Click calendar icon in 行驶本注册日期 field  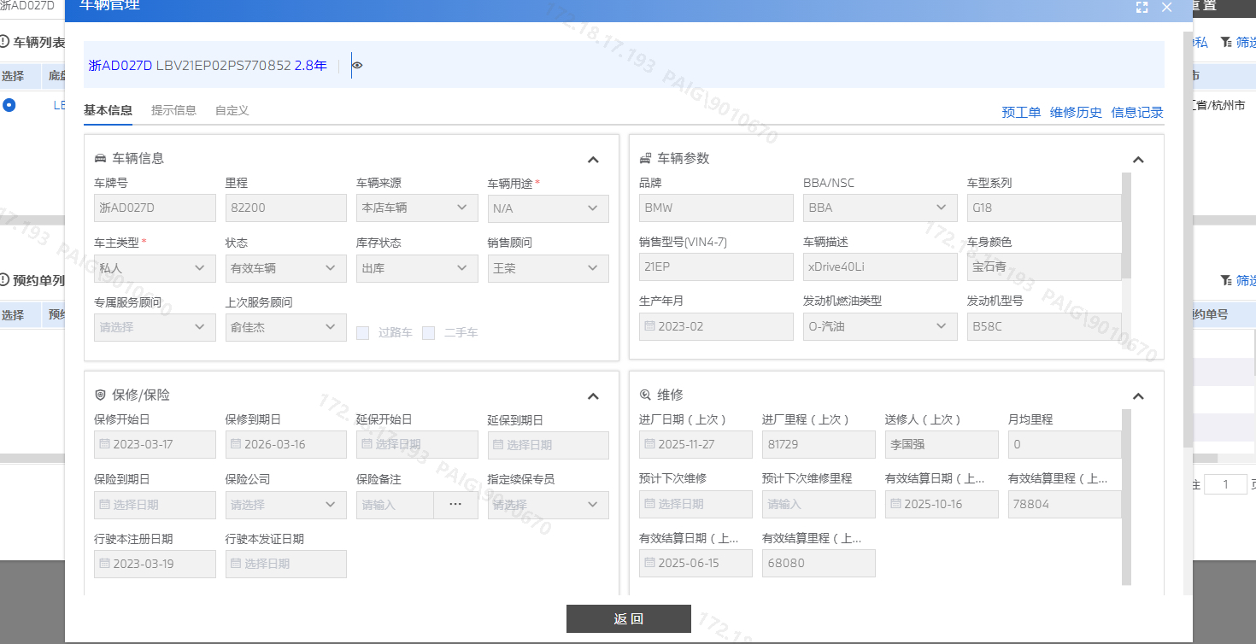[x=104, y=564]
